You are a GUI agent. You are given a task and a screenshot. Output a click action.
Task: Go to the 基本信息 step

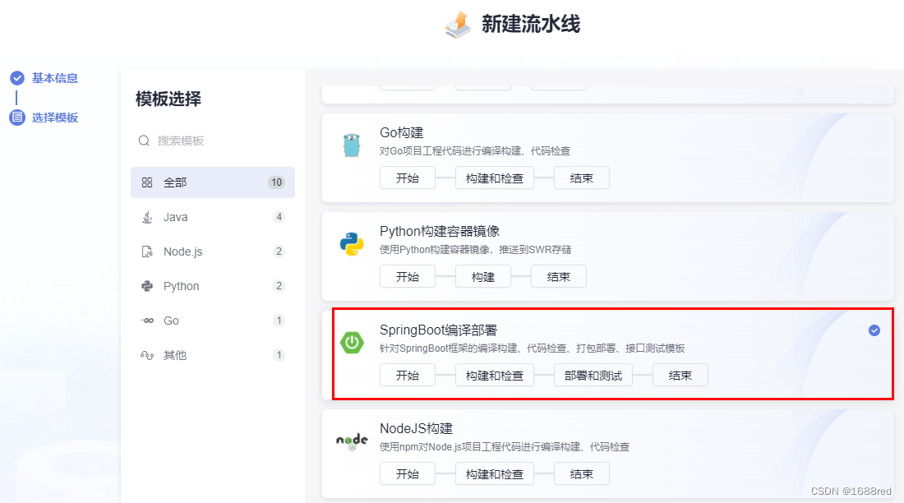click(55, 78)
